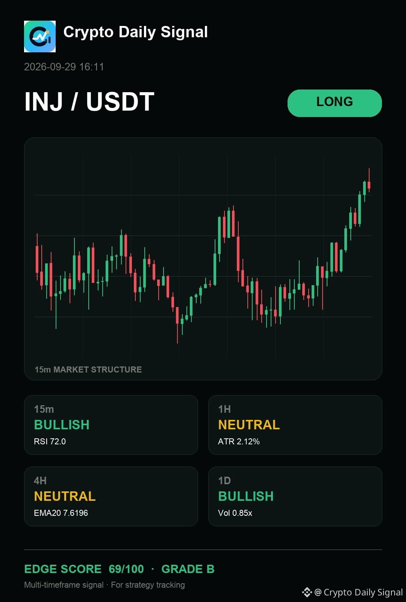This screenshot has height=602, width=406.
Task: Click the EDGE SCORE 69/100 text
Action: tap(84, 569)
